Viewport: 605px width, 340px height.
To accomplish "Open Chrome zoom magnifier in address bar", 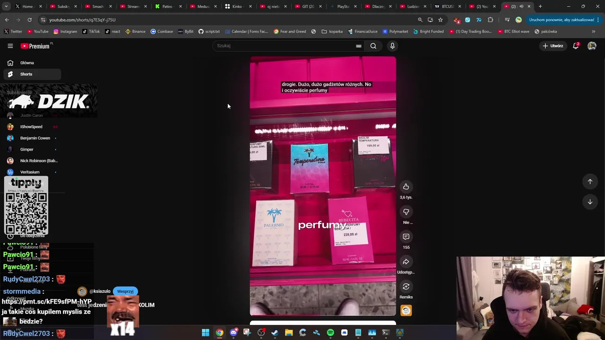I will (420, 20).
